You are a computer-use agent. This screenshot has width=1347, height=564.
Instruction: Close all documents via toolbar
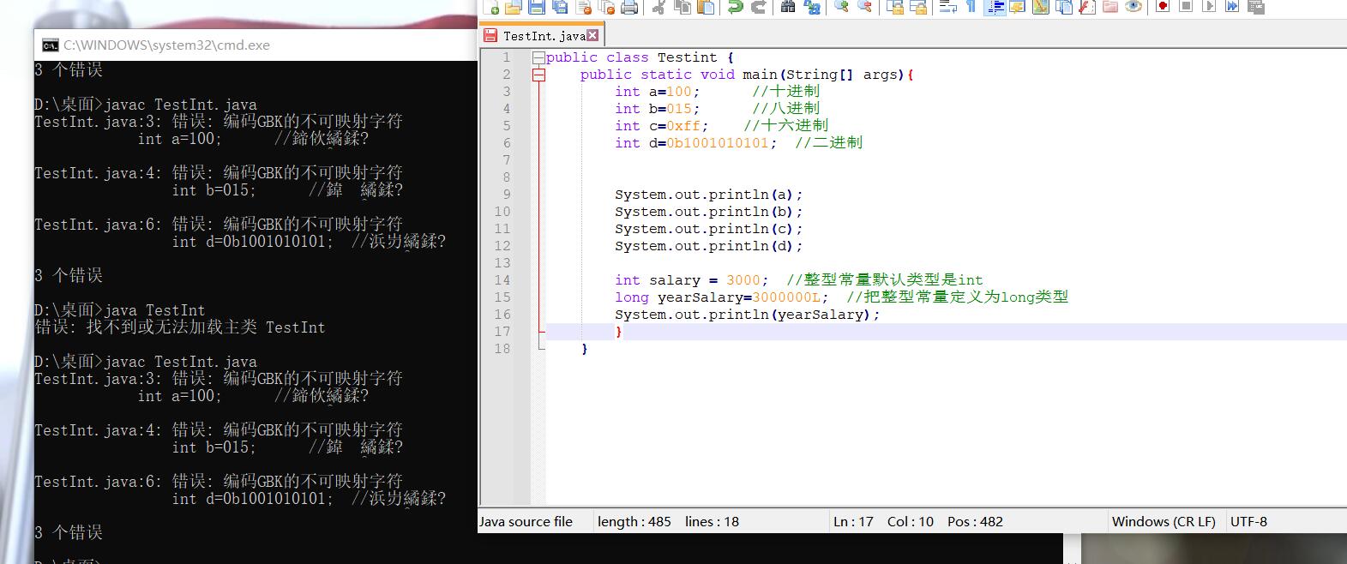(x=606, y=7)
